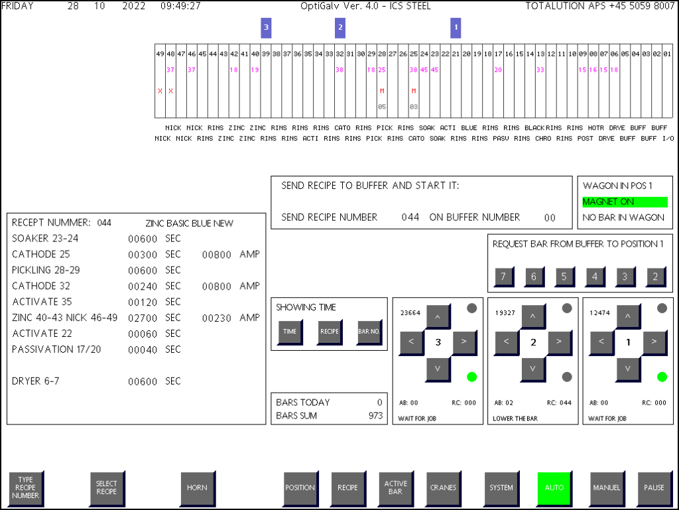Click ACTIVATE 35 time value 00120
This screenshot has width=679, height=510.
(x=143, y=302)
